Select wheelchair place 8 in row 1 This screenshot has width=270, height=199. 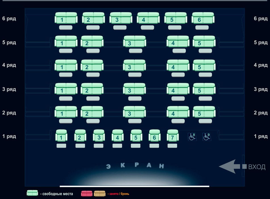coord(192,137)
